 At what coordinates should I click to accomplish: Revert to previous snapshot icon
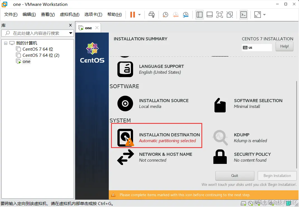[x=175, y=15]
